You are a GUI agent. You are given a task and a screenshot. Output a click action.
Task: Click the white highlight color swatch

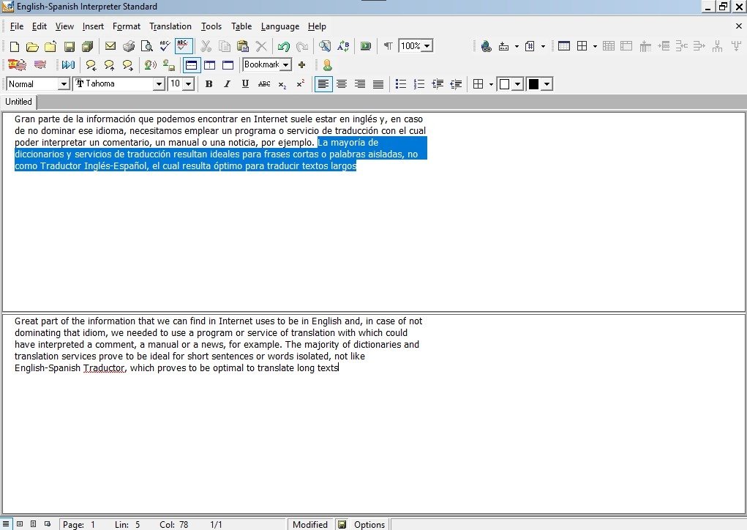coord(504,84)
